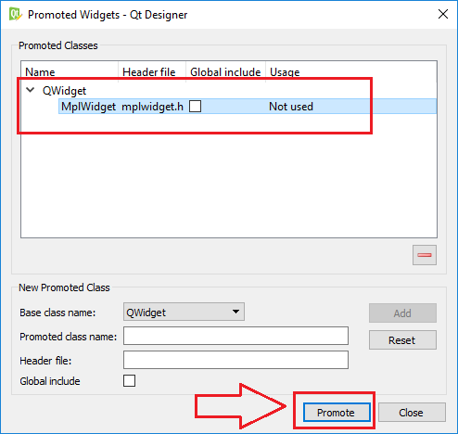Select the MplWidget row name

point(88,107)
